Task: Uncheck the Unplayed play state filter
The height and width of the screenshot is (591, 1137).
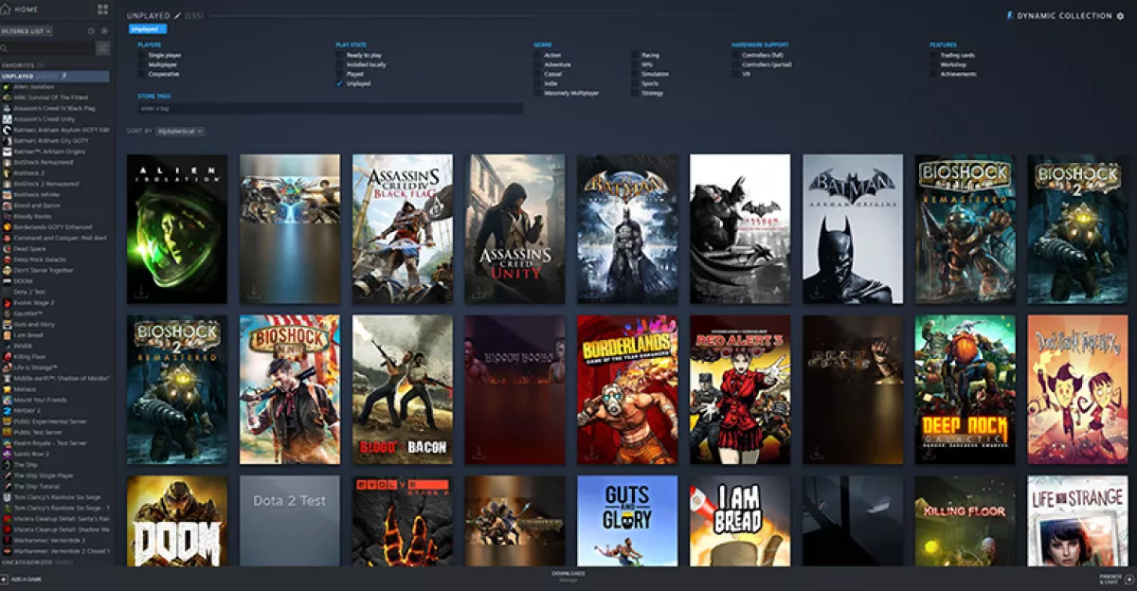Action: (338, 83)
